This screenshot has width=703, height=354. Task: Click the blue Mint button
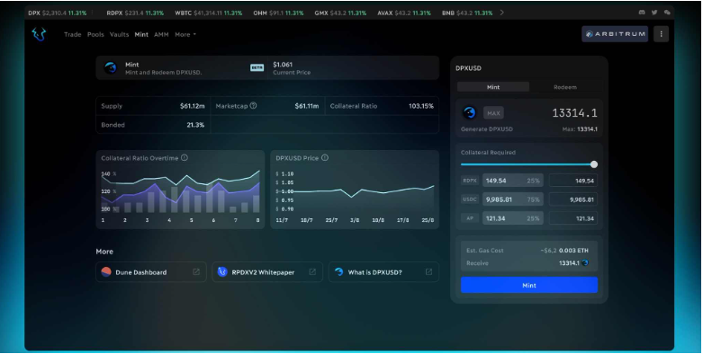click(x=529, y=285)
